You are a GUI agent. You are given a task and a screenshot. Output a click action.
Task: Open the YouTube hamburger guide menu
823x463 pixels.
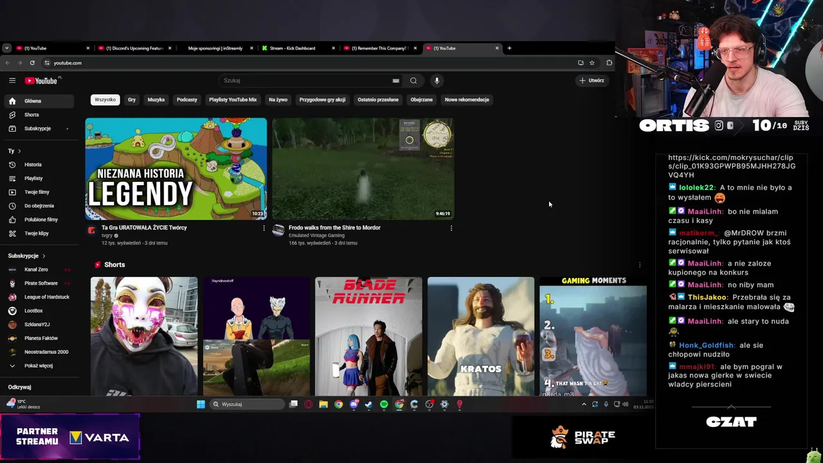(12, 80)
